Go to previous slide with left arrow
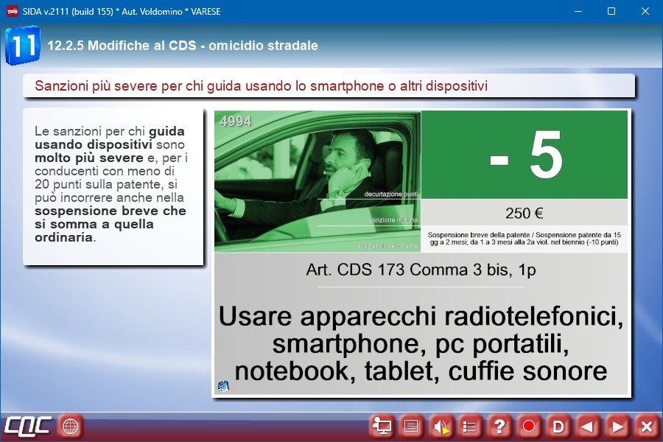The width and height of the screenshot is (663, 442). [588, 426]
